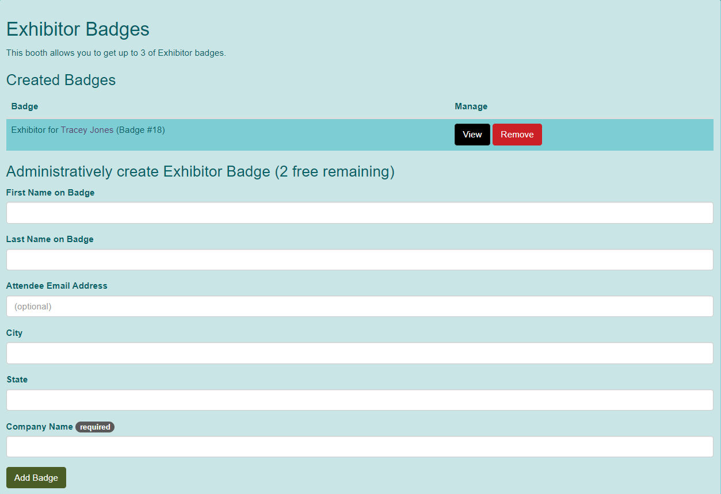Click the Exhibitor Badges page heading

(78, 29)
